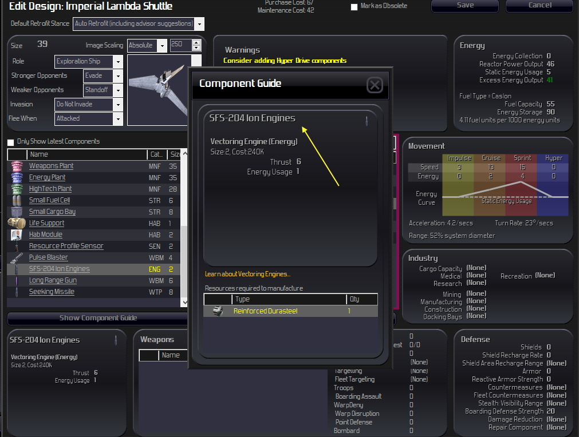Click Show Component Guide button
The height and width of the screenshot is (437, 579).
pyautogui.click(x=98, y=318)
